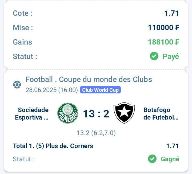Click the Cote value at top
192x174 pixels.
171,13
